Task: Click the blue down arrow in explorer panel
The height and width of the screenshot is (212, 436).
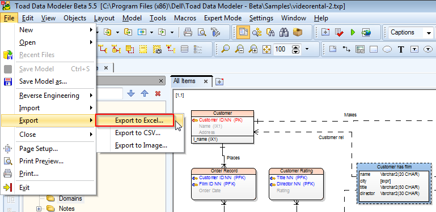Action: point(131,93)
